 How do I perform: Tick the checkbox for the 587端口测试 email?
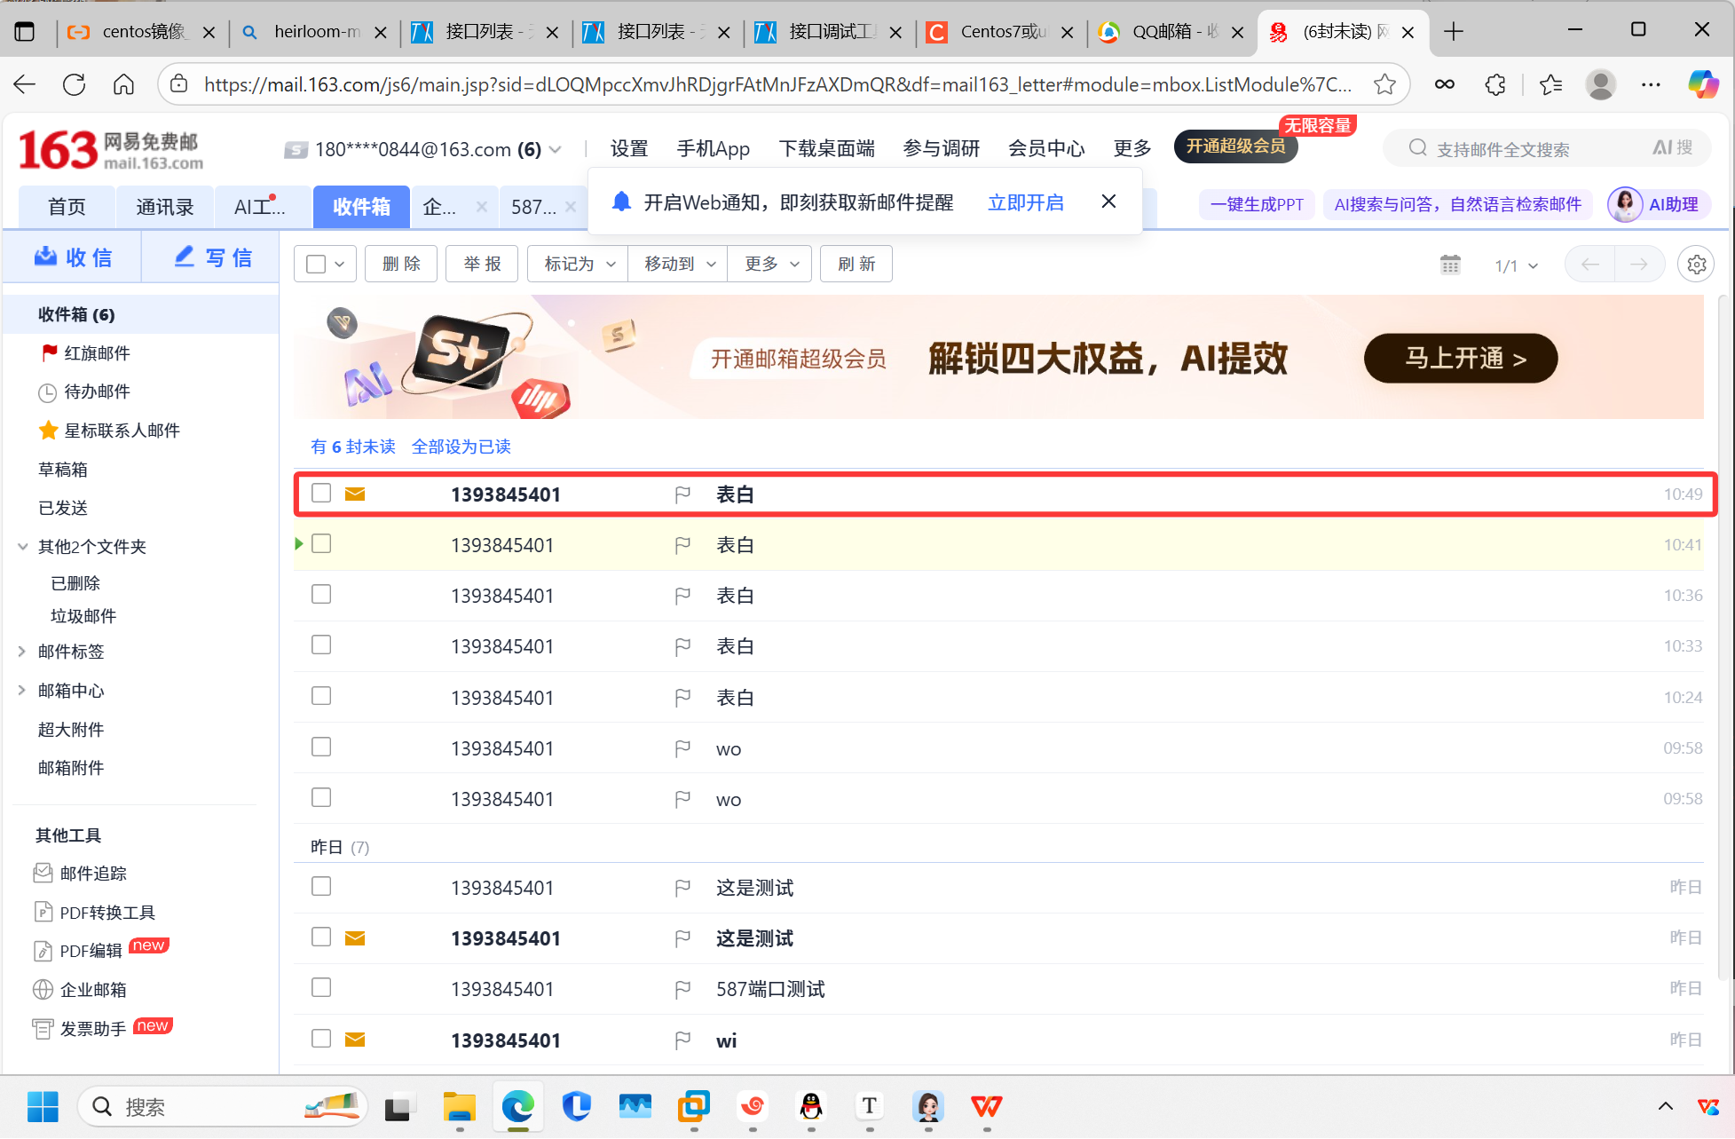[321, 988]
